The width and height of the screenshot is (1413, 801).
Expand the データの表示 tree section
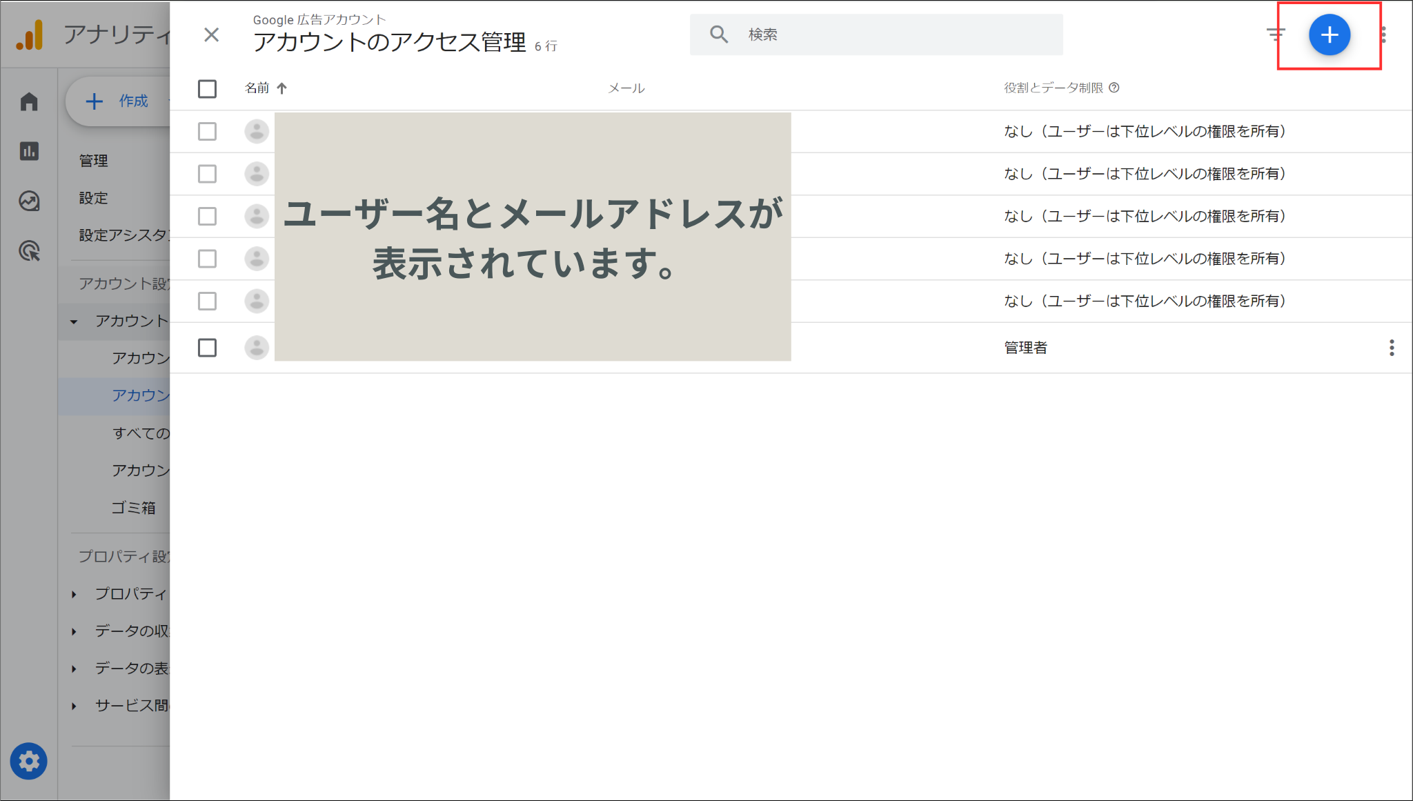click(x=74, y=669)
